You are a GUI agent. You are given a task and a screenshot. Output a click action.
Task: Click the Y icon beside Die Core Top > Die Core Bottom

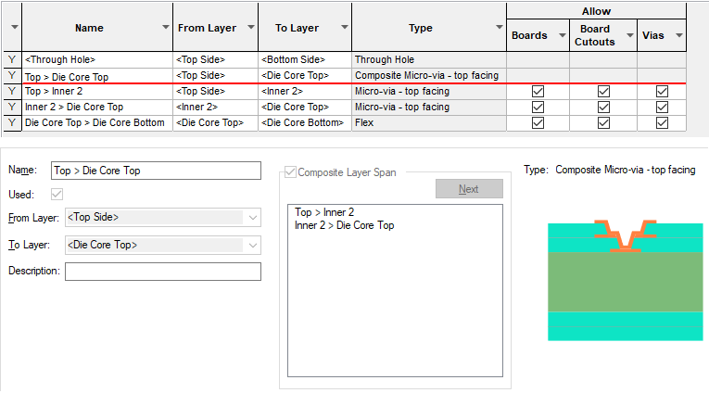pyautogui.click(x=12, y=122)
